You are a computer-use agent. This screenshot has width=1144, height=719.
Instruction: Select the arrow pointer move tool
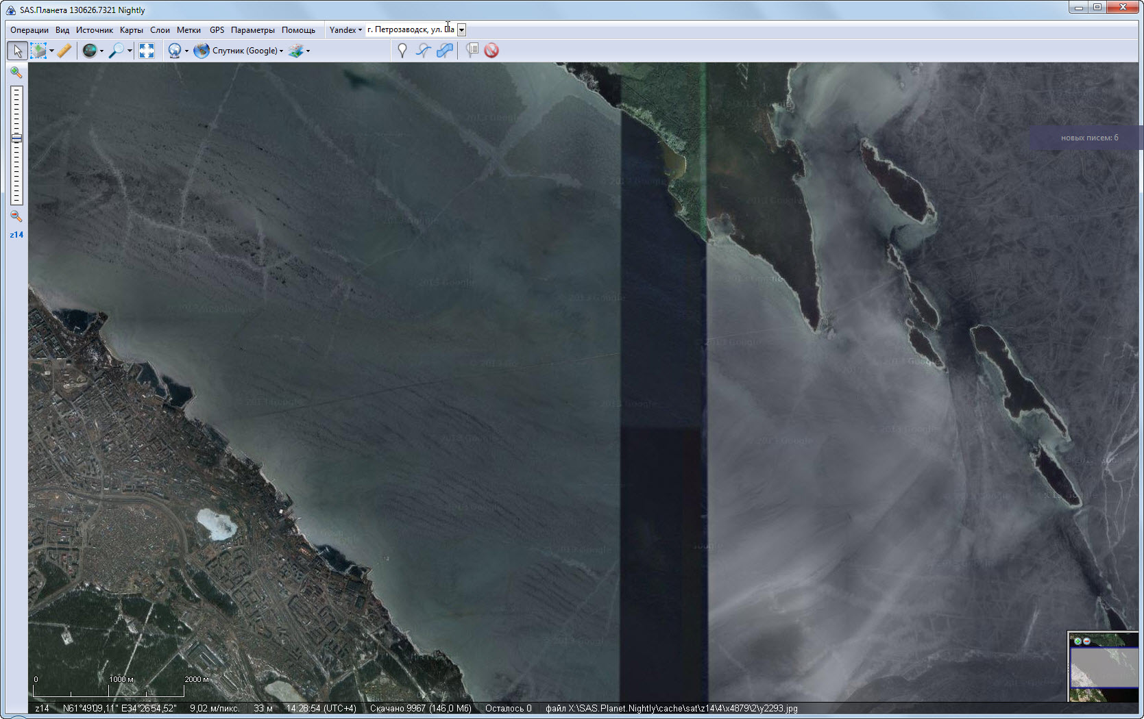[x=17, y=51]
